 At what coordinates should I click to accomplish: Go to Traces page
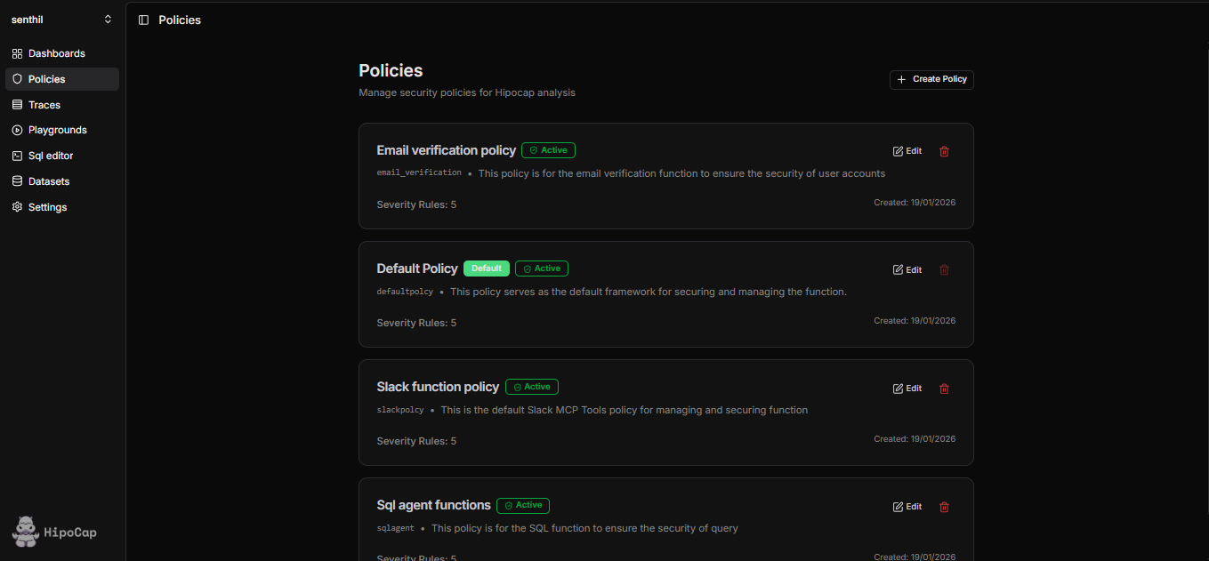tap(61, 105)
